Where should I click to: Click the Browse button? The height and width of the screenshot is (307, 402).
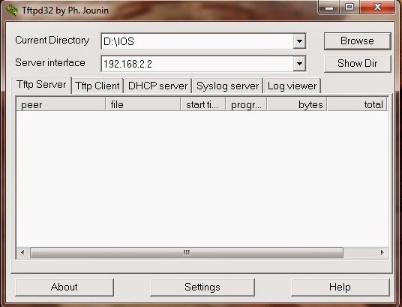(357, 41)
